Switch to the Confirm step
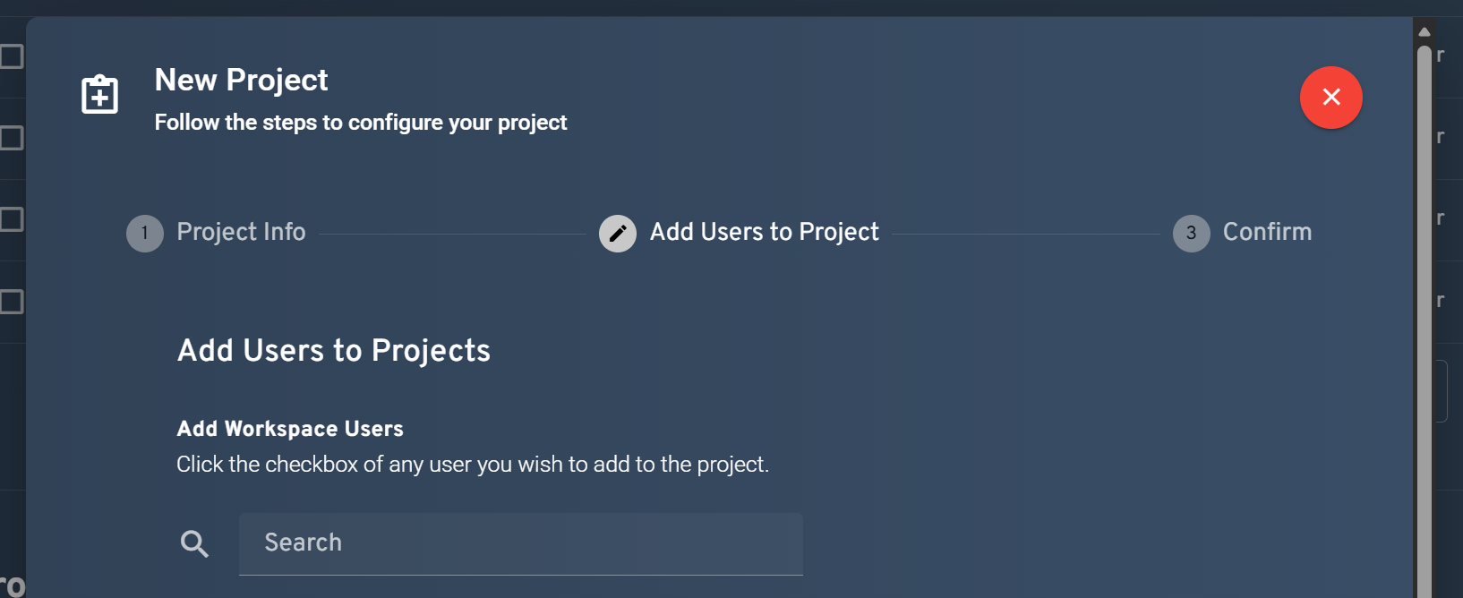1463x598 pixels. 1267,232
